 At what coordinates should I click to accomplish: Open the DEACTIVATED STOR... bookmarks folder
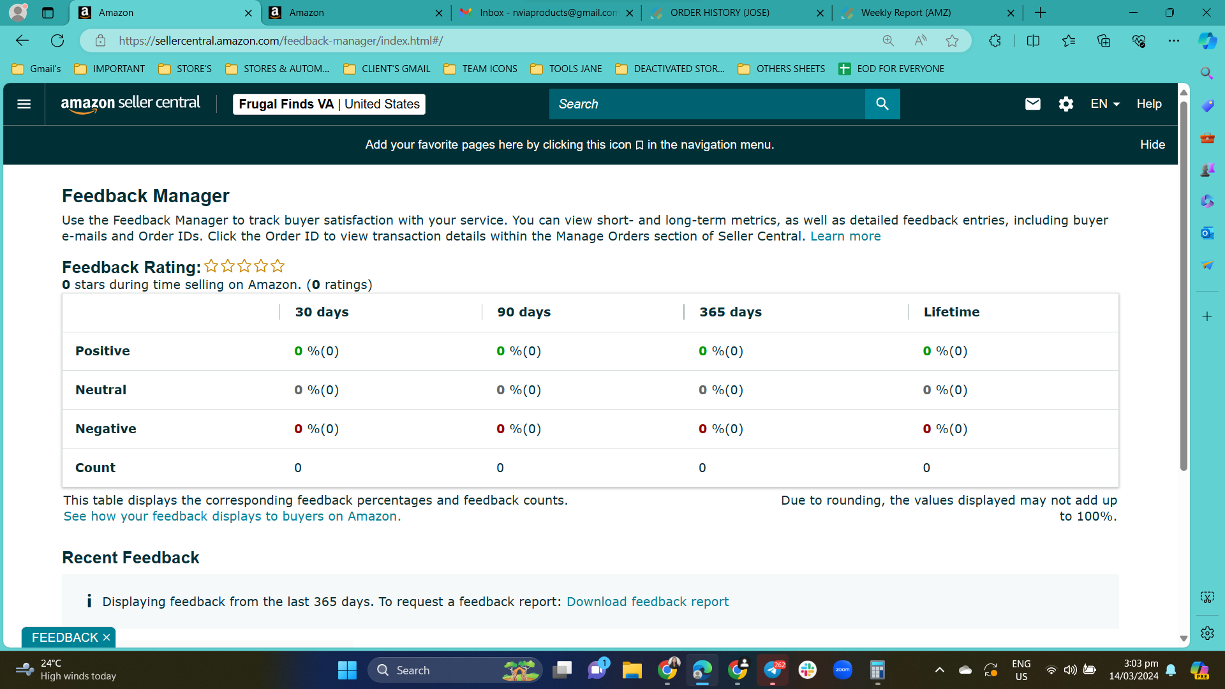[670, 69]
